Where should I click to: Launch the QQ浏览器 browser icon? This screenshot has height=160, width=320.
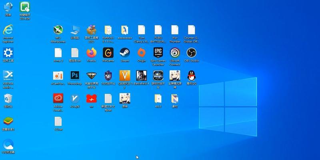[8, 144]
